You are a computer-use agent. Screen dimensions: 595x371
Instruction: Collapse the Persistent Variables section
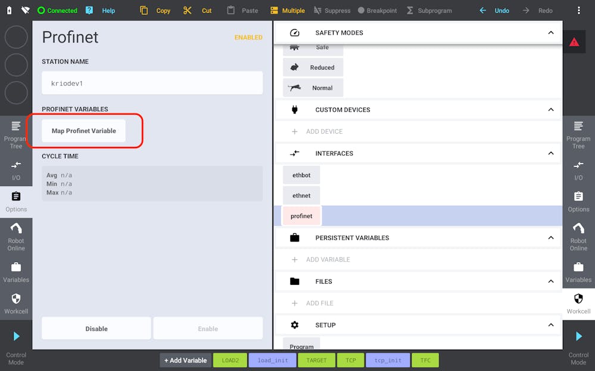pos(550,238)
